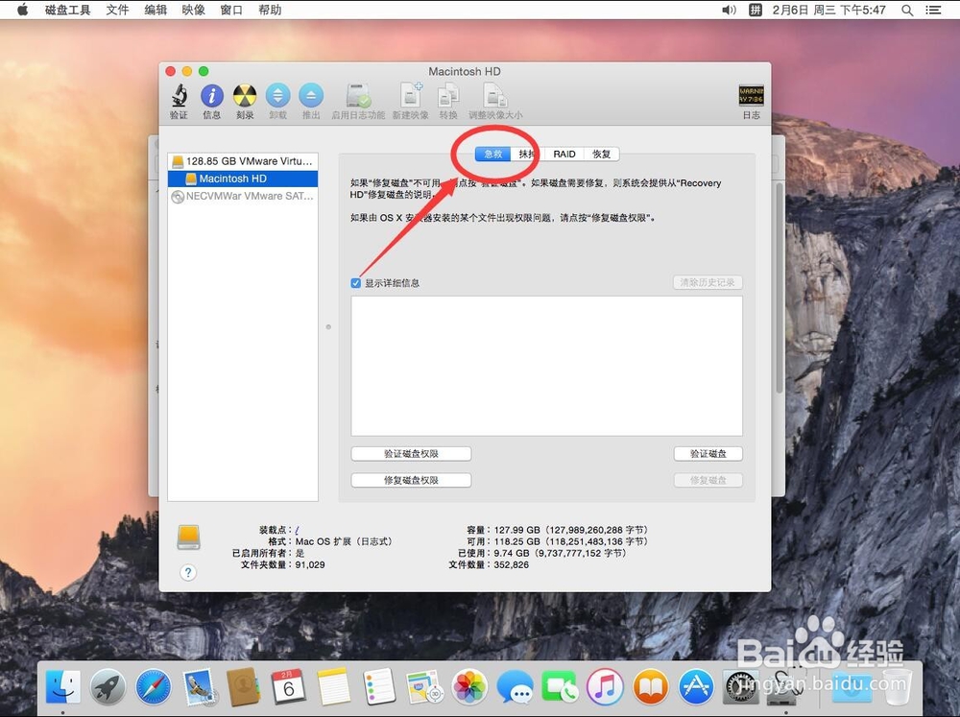
Task: Switch to the RAID tab
Action: 564,155
